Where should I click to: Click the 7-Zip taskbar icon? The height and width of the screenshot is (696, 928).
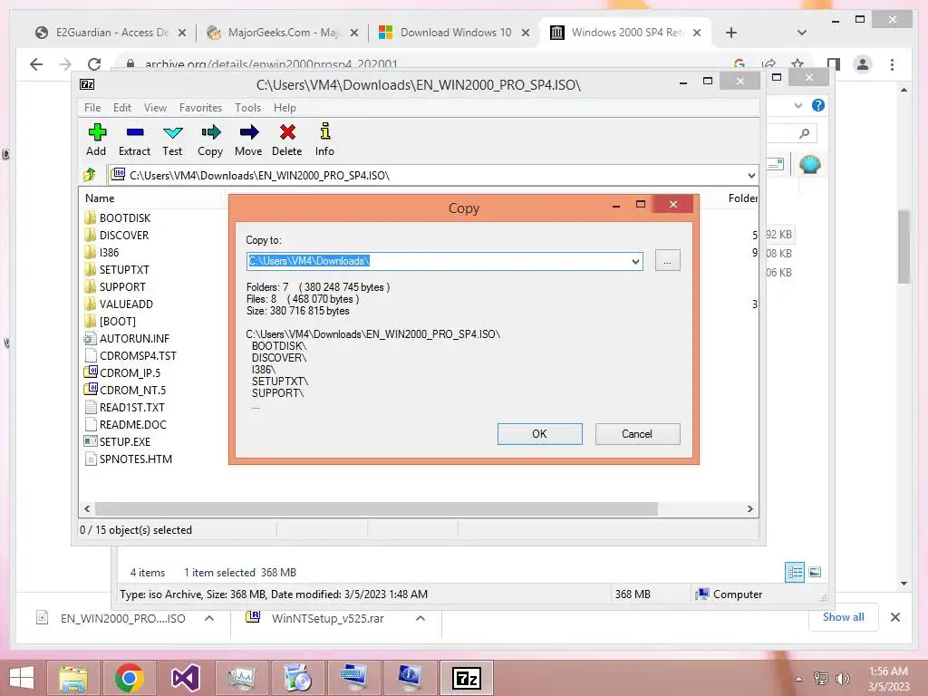pyautogui.click(x=467, y=678)
